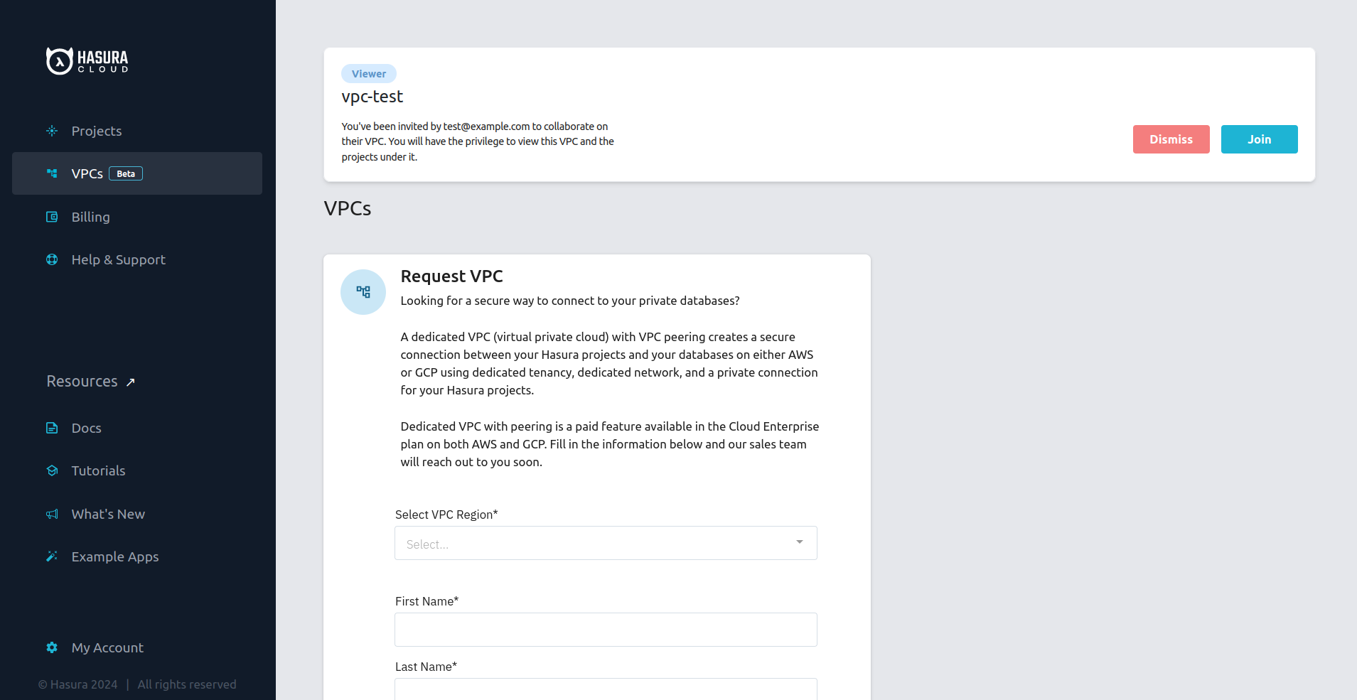Click the Help & Support globe icon
The image size is (1357, 700).
pyautogui.click(x=52, y=259)
